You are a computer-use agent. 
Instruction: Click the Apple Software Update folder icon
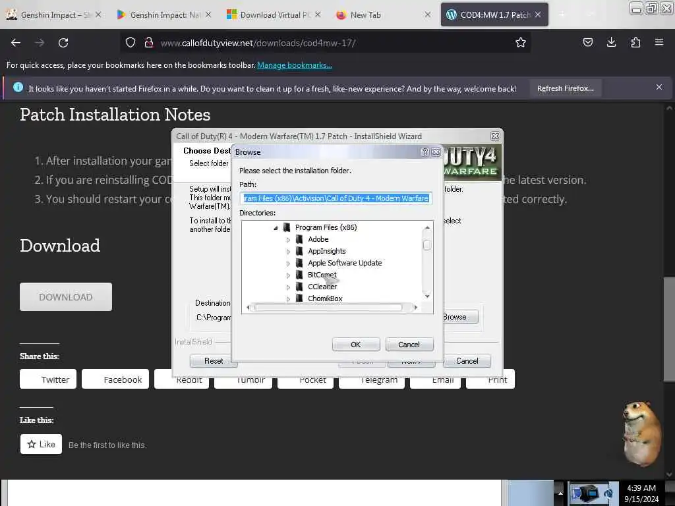[x=300, y=263]
